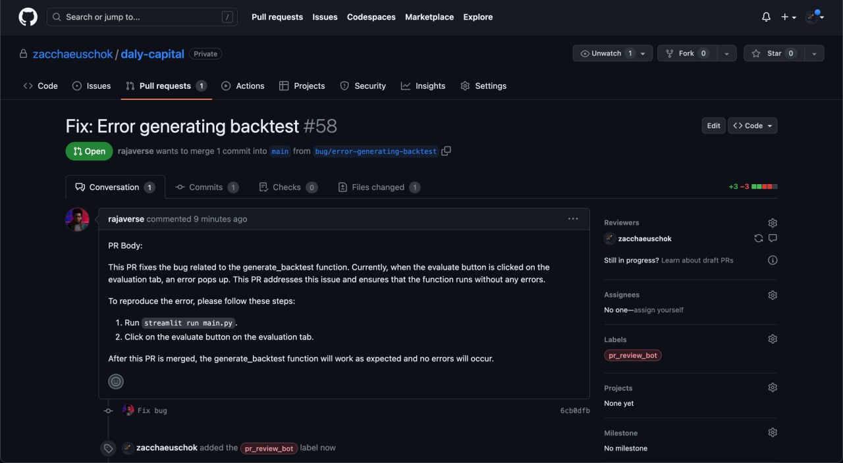Viewport: 843px width, 463px height.
Task: Click rajaverse's avatar beside the comment
Action: [x=77, y=220]
